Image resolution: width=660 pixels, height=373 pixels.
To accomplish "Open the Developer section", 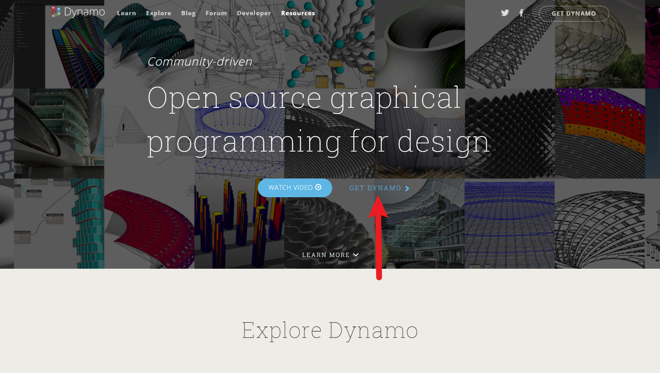I will point(254,13).
